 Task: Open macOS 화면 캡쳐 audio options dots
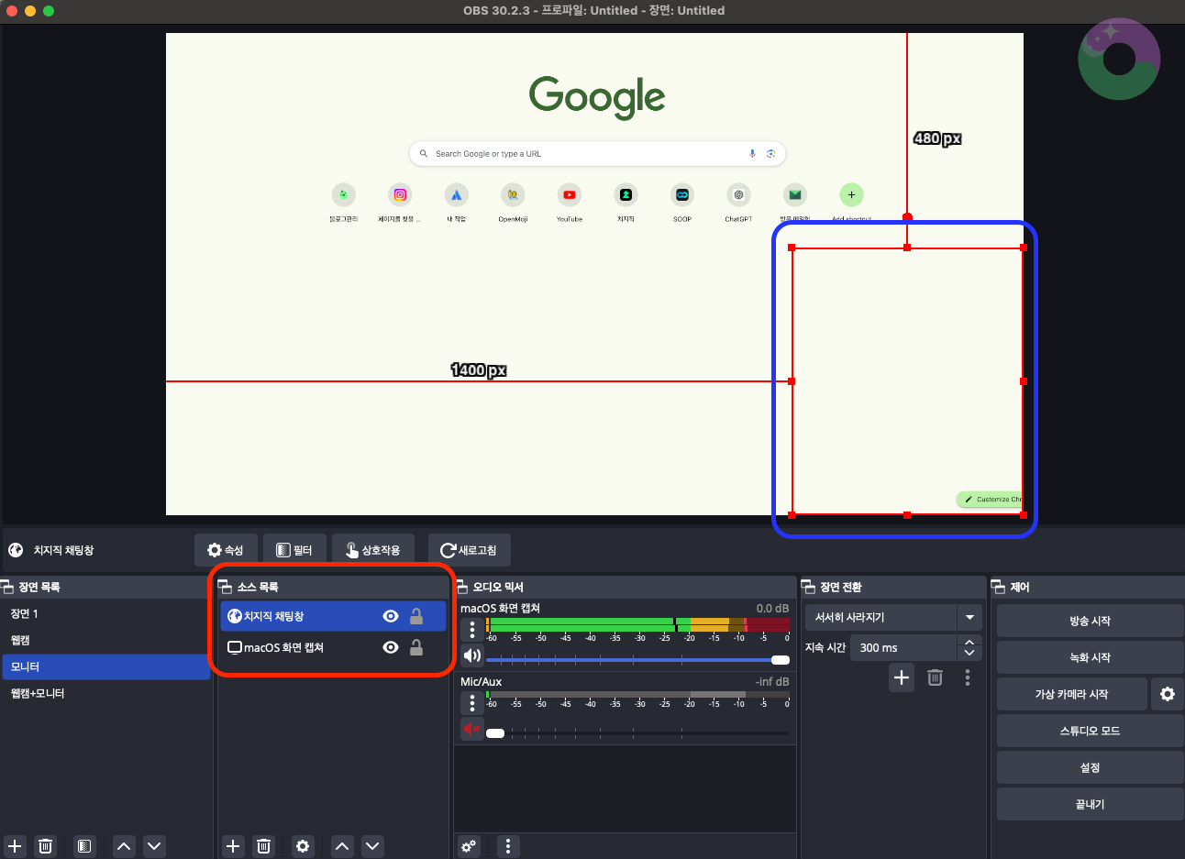pyautogui.click(x=472, y=629)
